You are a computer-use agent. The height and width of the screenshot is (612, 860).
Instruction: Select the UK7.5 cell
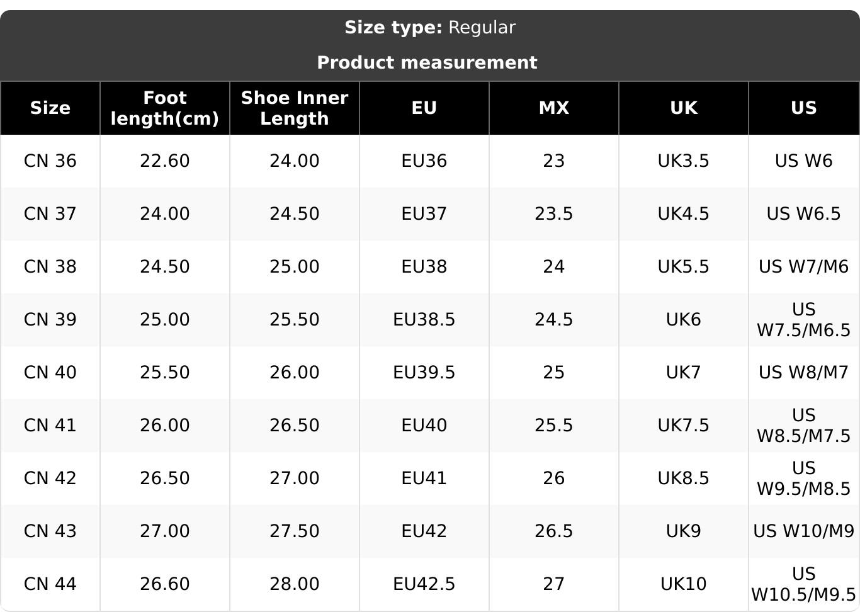[x=684, y=426]
